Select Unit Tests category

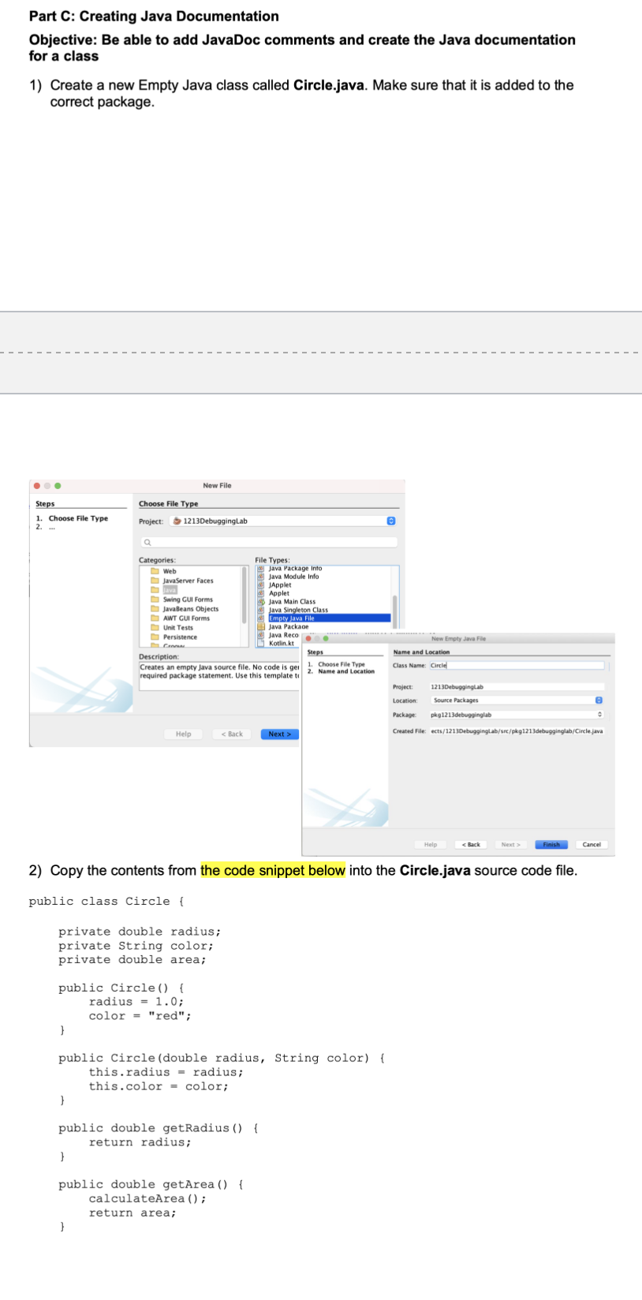pos(172,628)
